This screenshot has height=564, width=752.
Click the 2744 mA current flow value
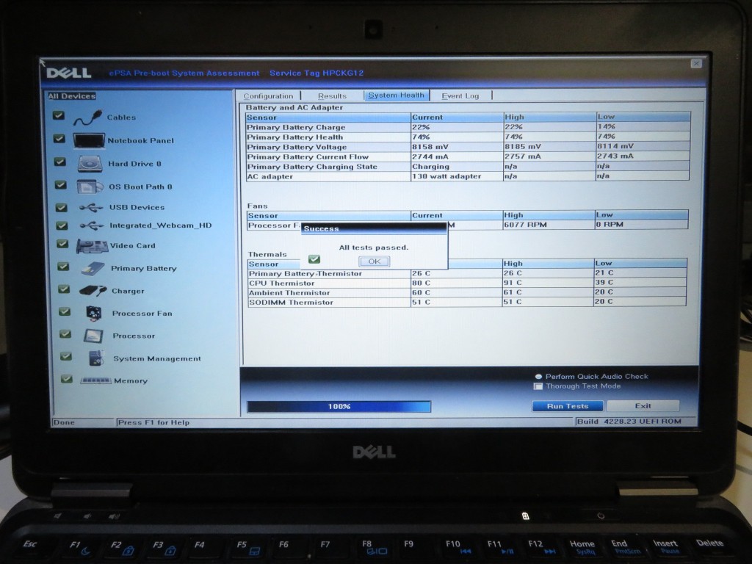(430, 156)
